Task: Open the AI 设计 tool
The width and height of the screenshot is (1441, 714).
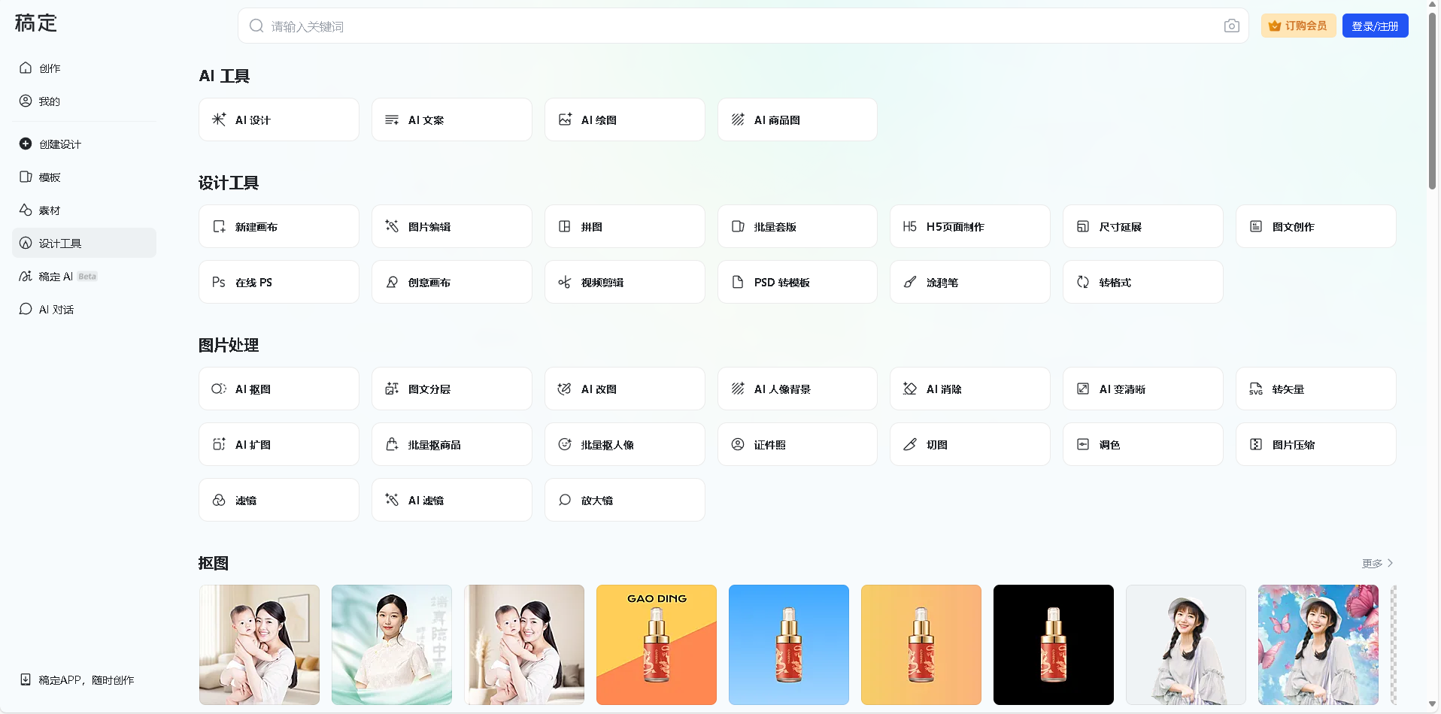Action: tap(278, 120)
